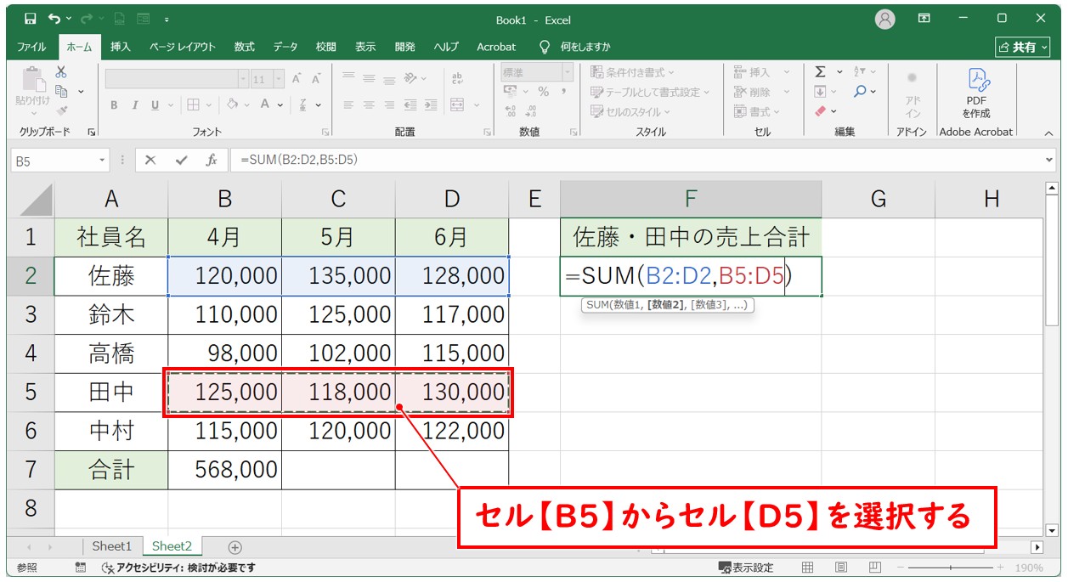Screen dimensions: 1068x582
Task: Expand the Name Box dropdown arrow
Action: [103, 160]
